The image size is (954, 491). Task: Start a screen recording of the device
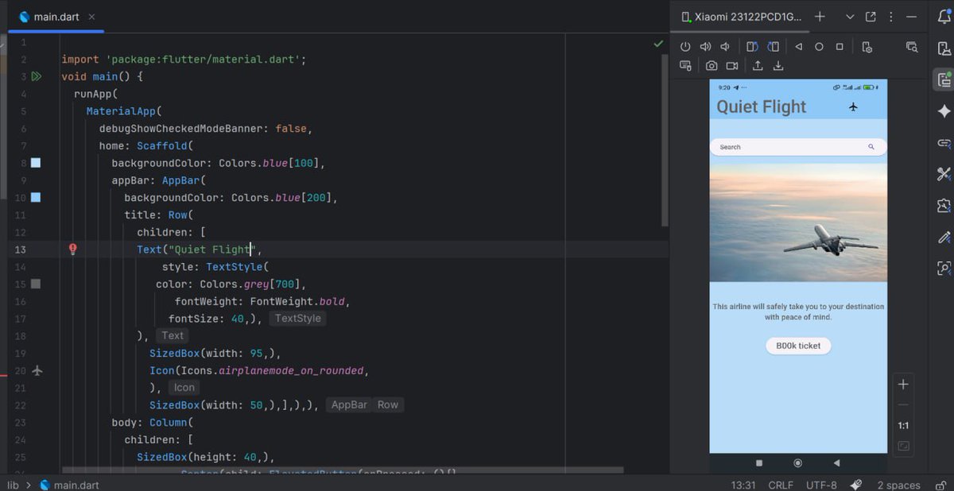click(732, 65)
